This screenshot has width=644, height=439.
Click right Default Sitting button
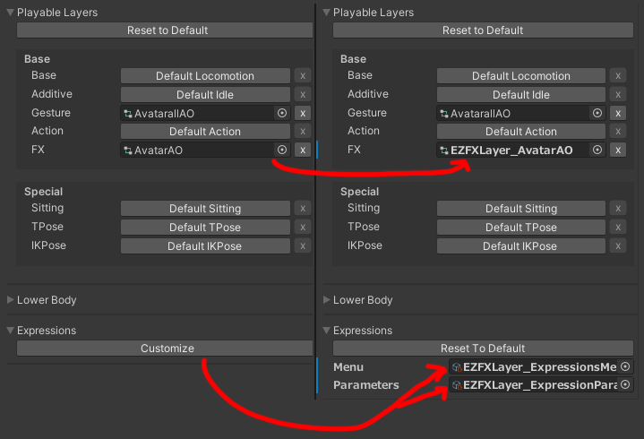click(521, 209)
